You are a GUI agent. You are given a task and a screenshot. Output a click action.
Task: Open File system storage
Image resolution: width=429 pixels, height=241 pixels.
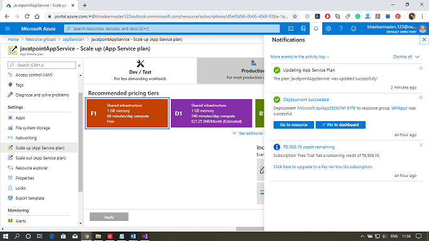33,128
